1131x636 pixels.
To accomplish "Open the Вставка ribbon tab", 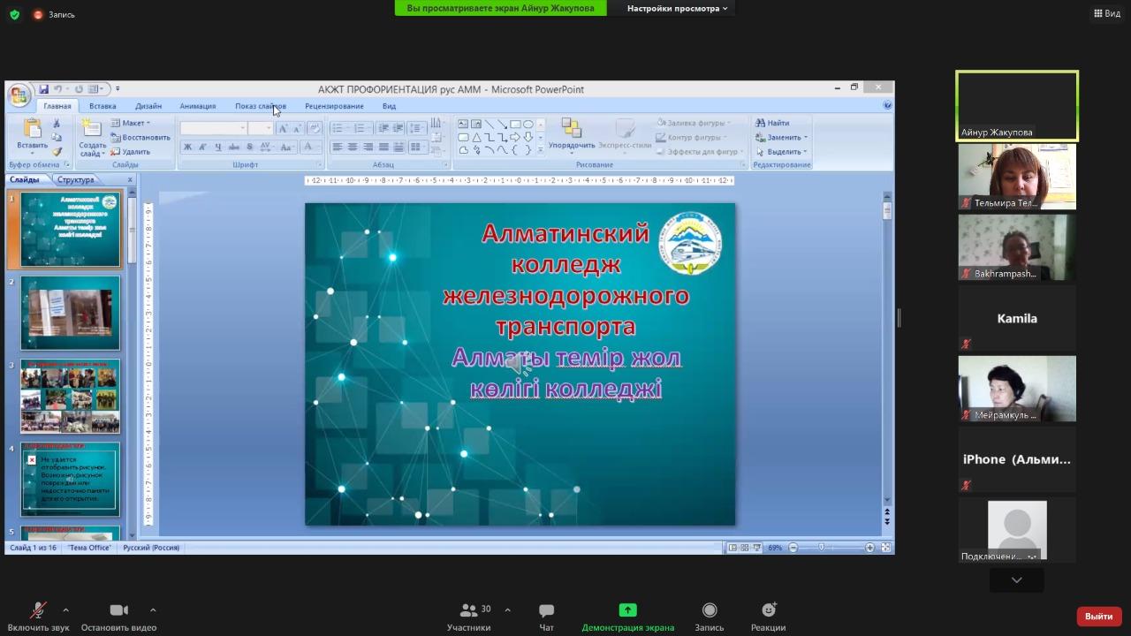I will 102,106.
